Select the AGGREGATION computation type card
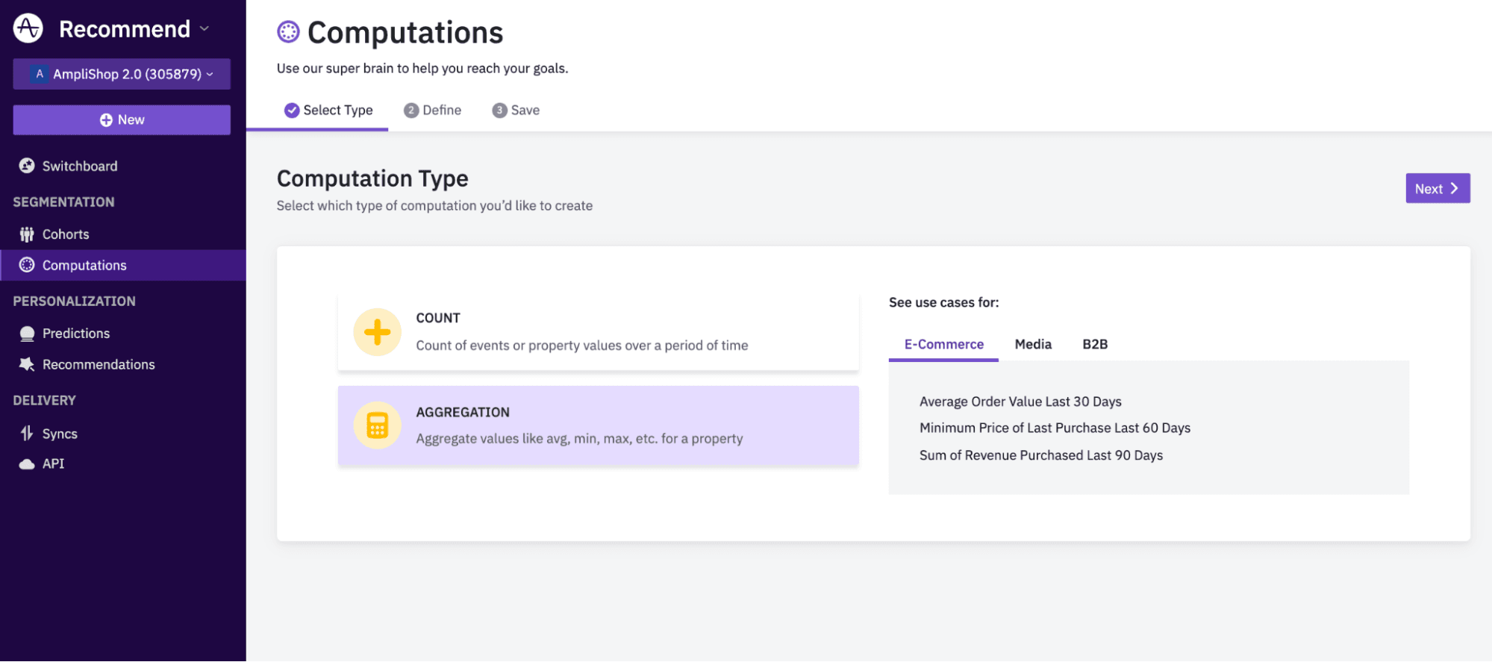 (597, 425)
